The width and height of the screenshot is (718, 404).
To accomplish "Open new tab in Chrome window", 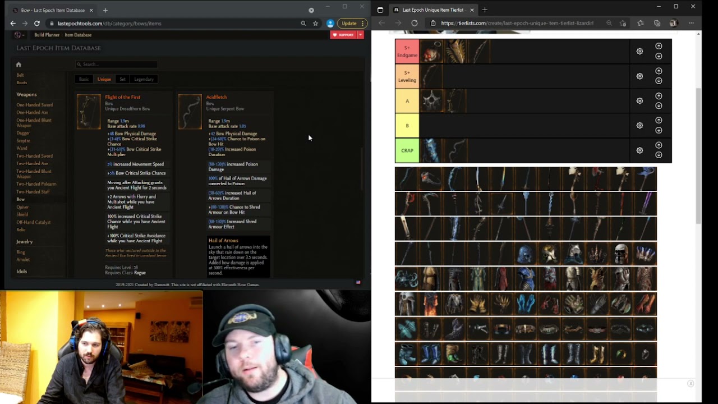I will point(105,10).
